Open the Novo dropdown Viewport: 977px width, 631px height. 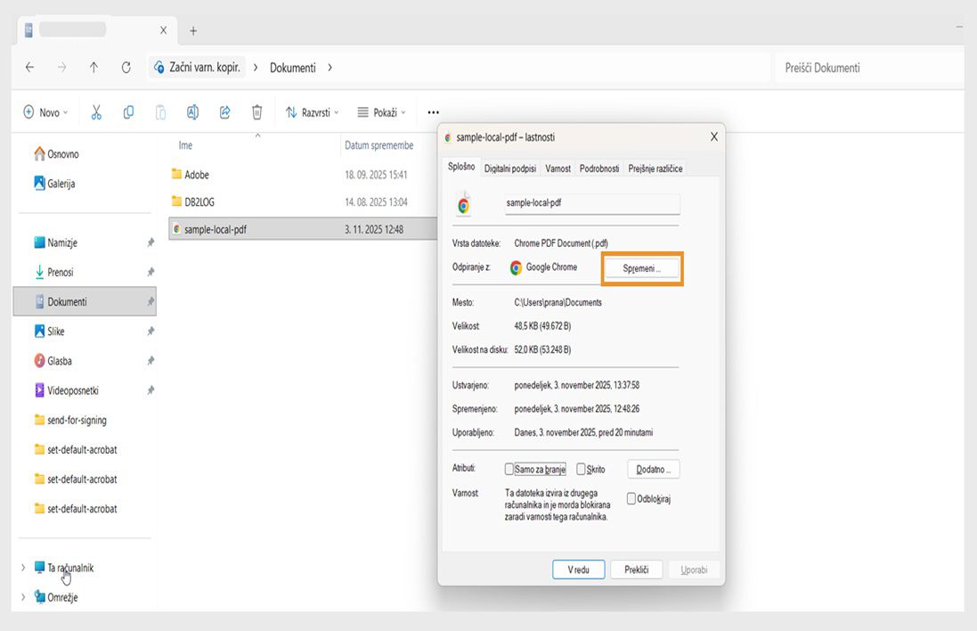[x=45, y=112]
